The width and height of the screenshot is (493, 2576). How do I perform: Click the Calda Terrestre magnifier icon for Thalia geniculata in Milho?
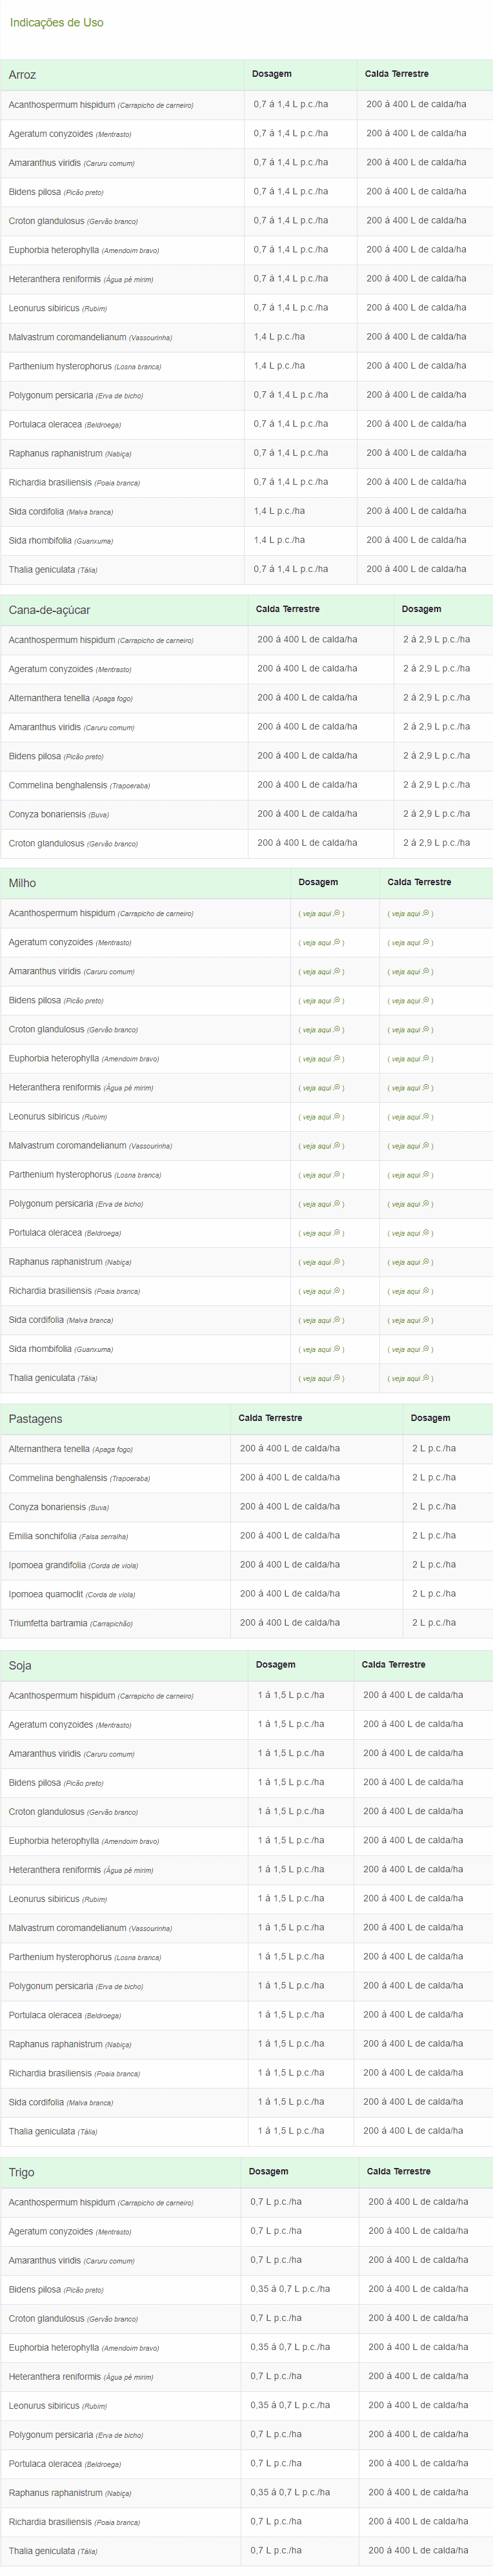pos(426,1378)
